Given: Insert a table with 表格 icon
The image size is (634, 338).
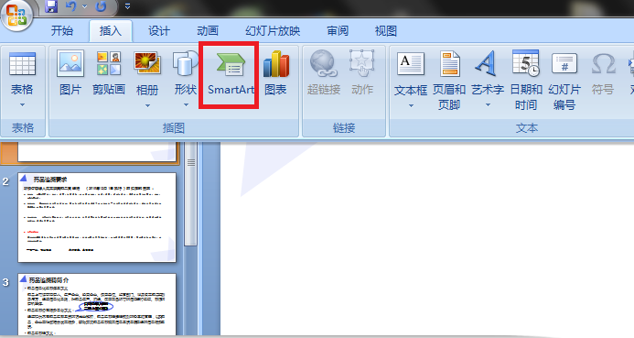Looking at the screenshot, I should 22,73.
